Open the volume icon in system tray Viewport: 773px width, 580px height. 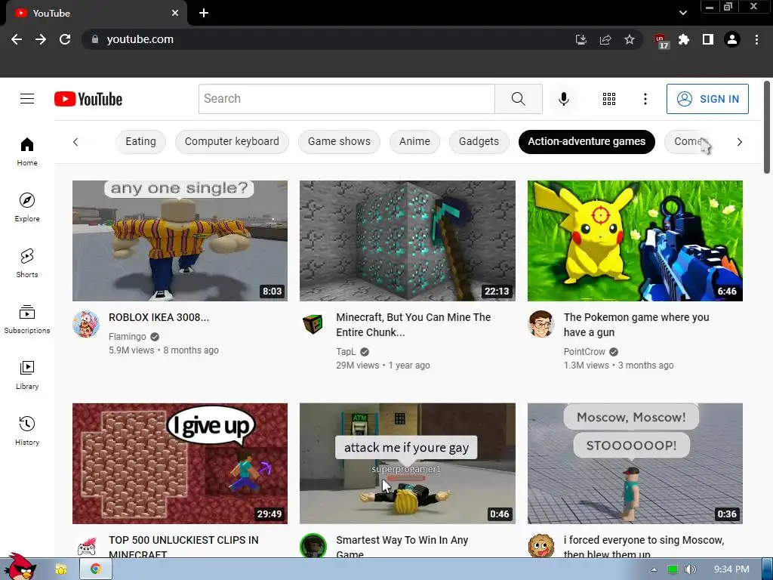tap(690, 569)
